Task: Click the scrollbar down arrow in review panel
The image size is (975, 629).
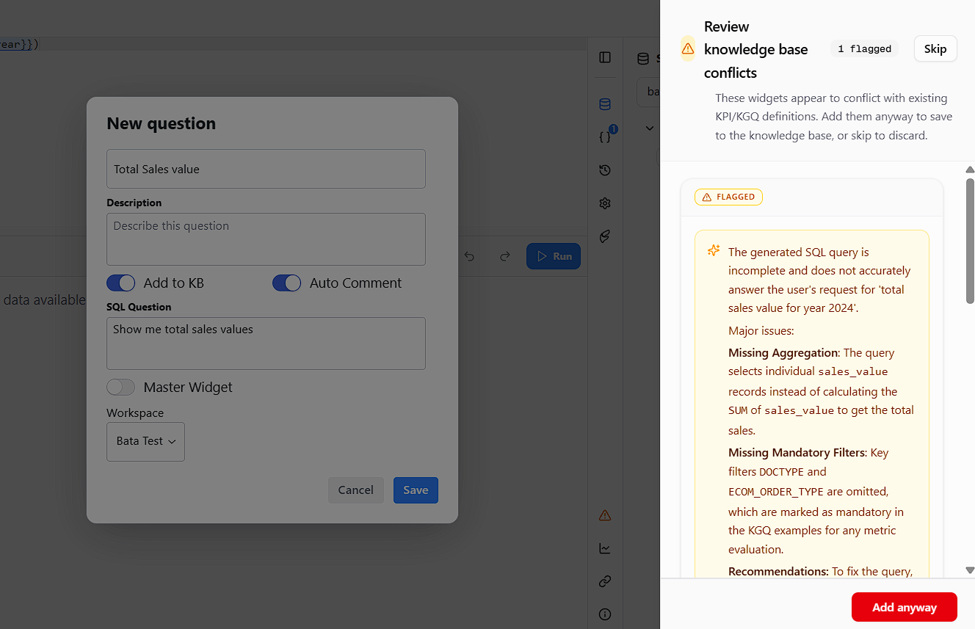Action: (970, 570)
